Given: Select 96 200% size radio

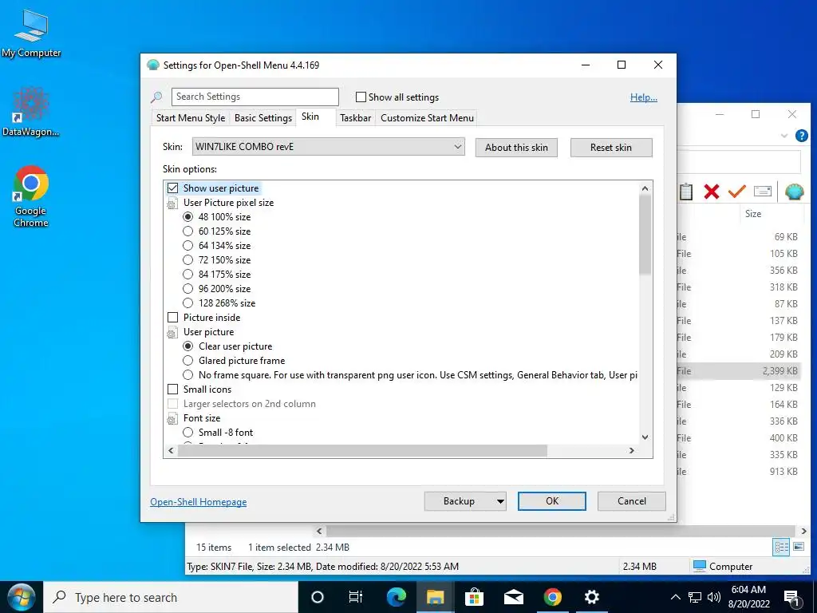Looking at the screenshot, I should [187, 289].
